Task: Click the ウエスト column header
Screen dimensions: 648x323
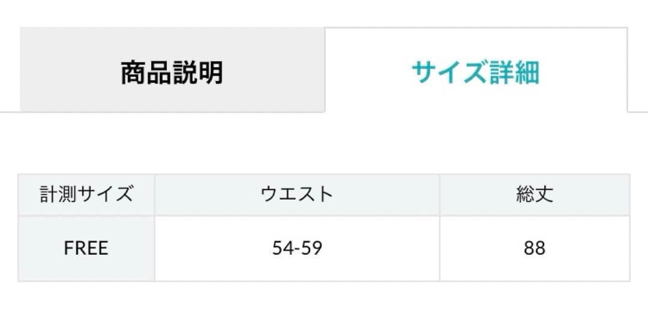Action: [297, 195]
